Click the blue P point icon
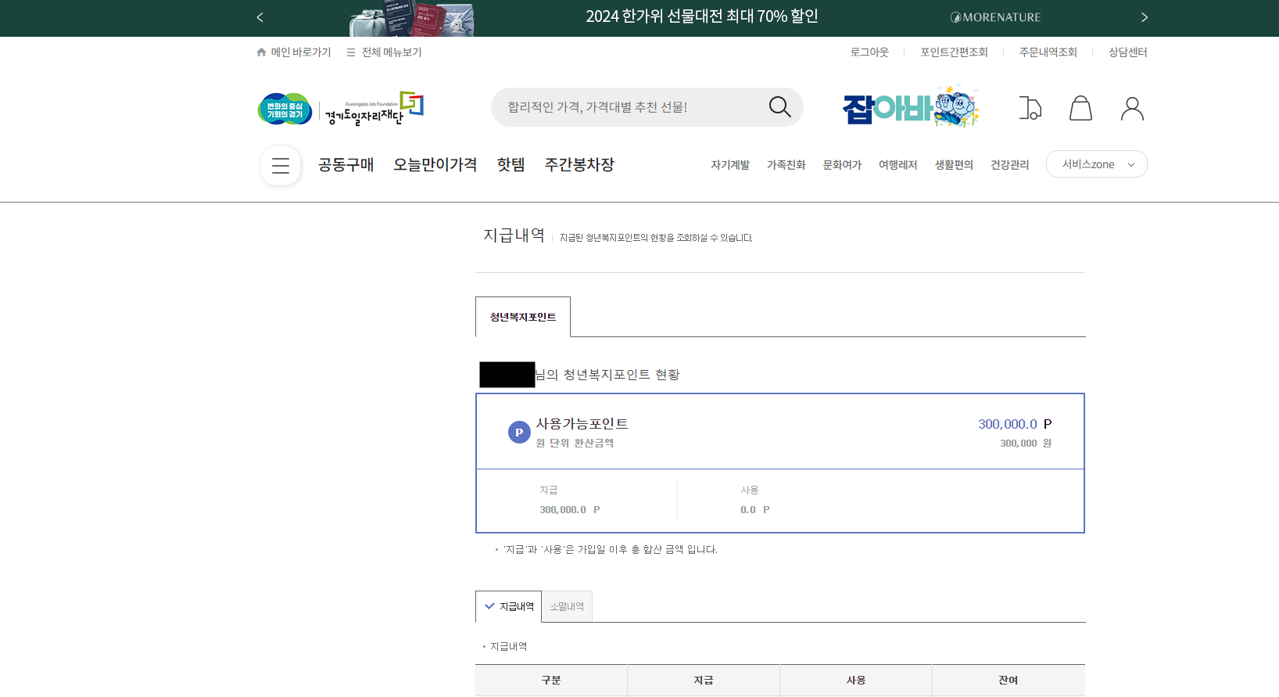Viewport: 1279px width, 697px height. 519,432
